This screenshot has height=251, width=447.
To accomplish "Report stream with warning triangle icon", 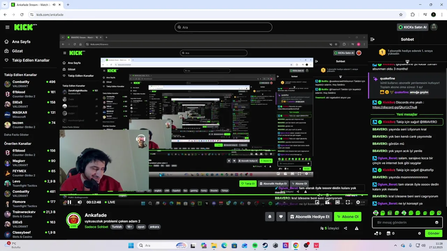I will pos(357,228).
